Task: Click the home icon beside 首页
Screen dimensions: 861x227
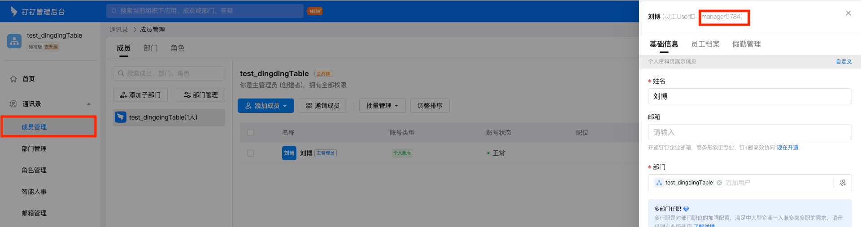Action: [13, 79]
